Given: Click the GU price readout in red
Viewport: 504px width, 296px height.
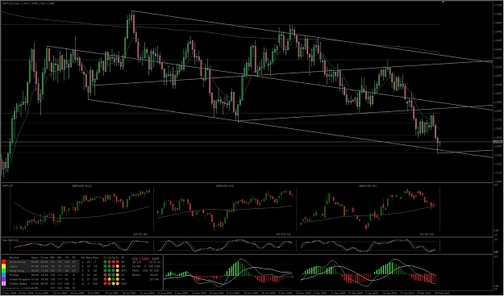Looking at the screenshot, I should pos(144,259).
